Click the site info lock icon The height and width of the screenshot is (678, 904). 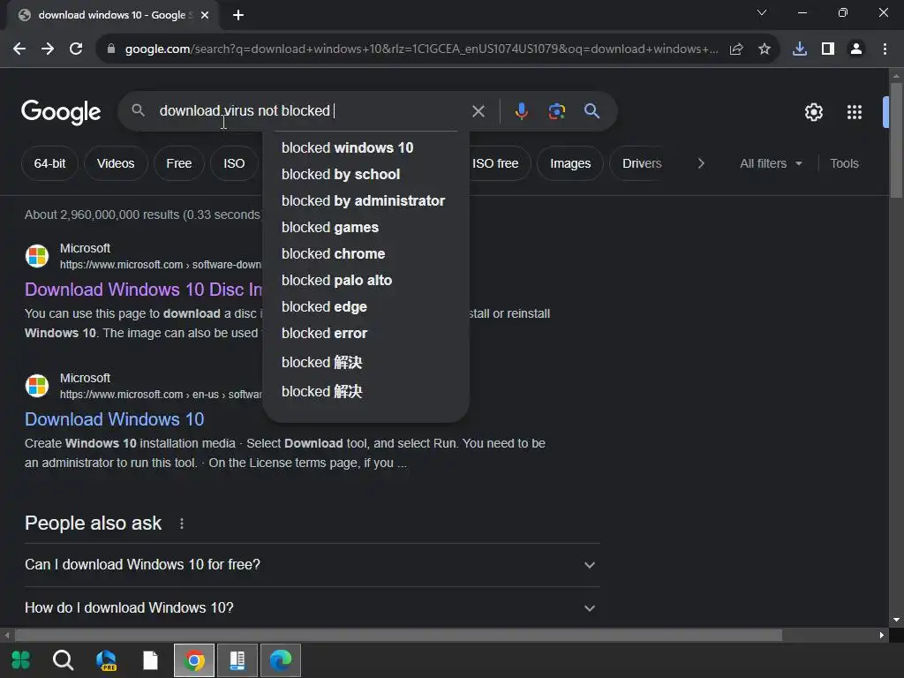point(111,49)
